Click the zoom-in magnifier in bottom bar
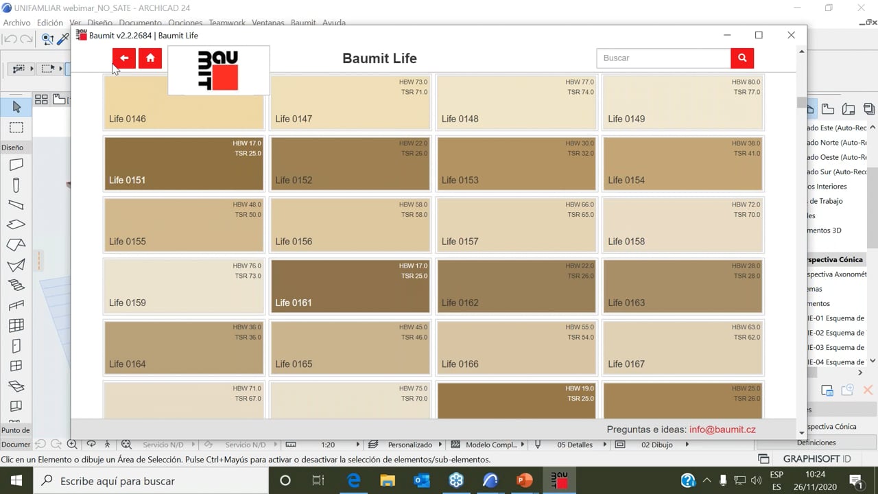 (72, 445)
